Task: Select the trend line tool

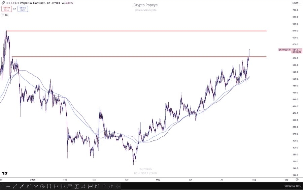Action: click(15, 186)
